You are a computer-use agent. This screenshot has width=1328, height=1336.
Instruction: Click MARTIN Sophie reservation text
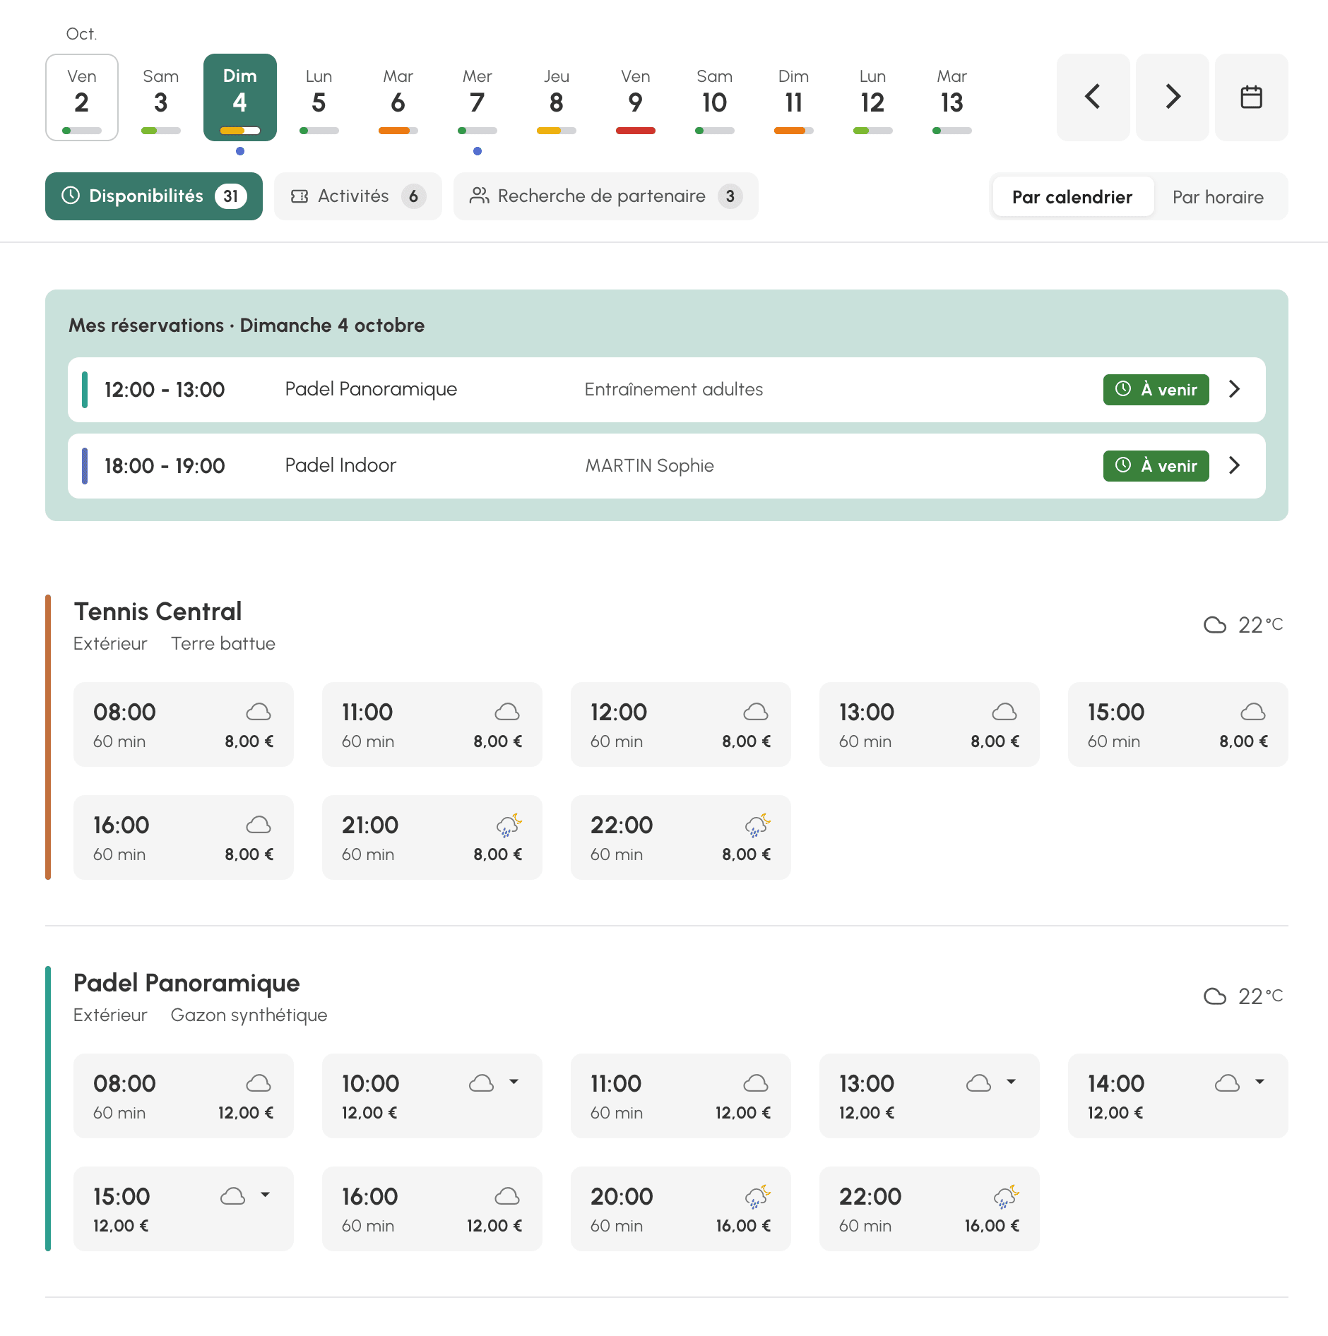[x=650, y=465]
